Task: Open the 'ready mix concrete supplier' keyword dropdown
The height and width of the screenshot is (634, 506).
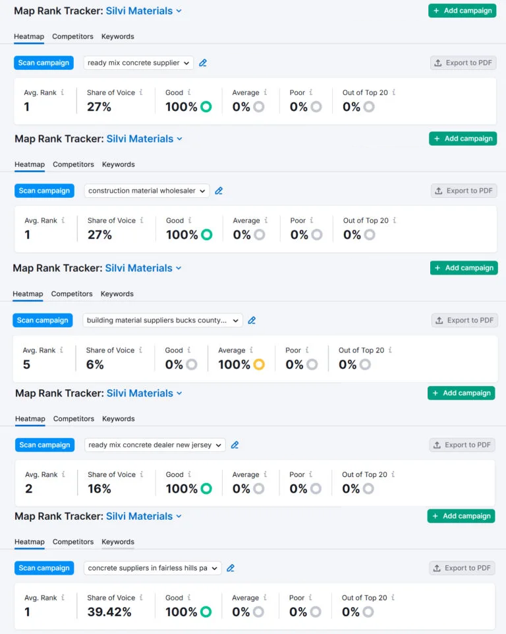Action: pyautogui.click(x=138, y=63)
